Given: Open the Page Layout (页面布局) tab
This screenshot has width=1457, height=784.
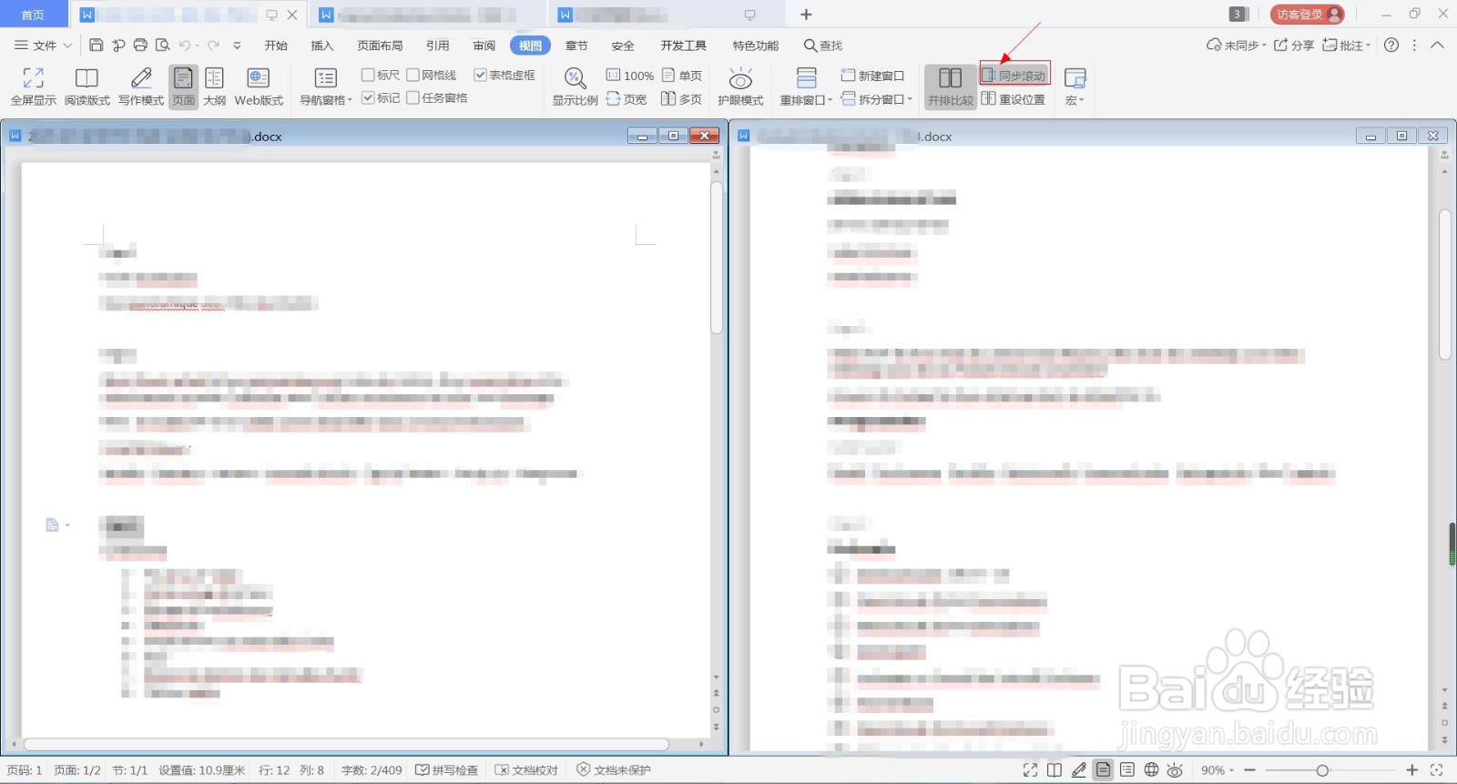Looking at the screenshot, I should click(380, 46).
